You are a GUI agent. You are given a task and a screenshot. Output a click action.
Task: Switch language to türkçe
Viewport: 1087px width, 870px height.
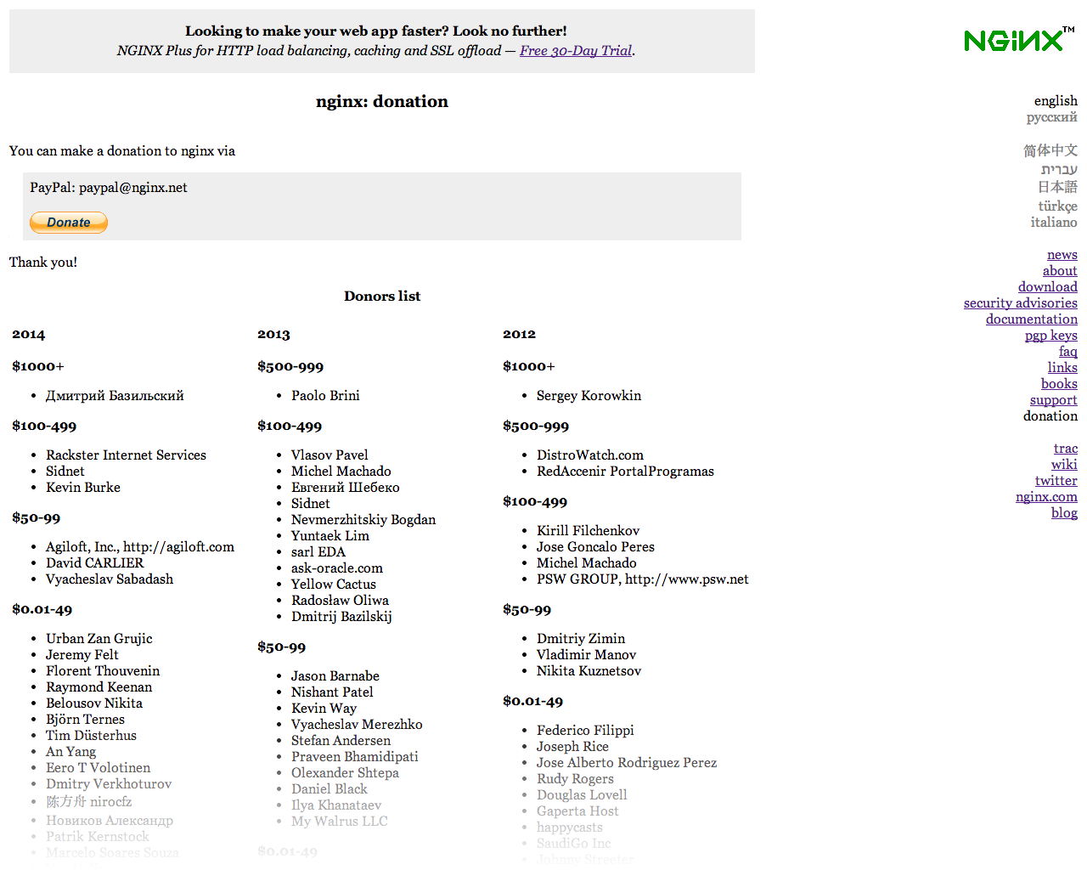(x=1057, y=206)
